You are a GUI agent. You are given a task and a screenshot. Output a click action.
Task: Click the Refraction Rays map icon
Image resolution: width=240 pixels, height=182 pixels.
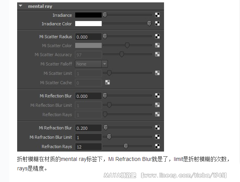[157, 146]
